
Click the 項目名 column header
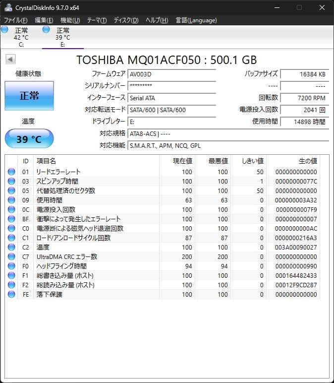point(96,161)
